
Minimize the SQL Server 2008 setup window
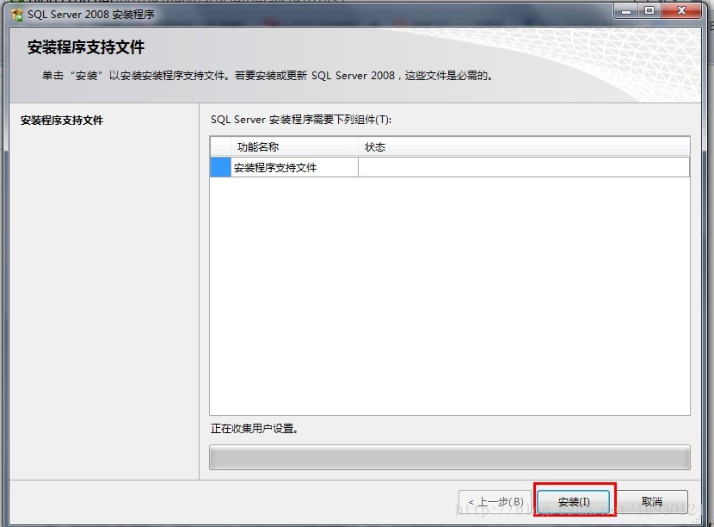(x=626, y=11)
